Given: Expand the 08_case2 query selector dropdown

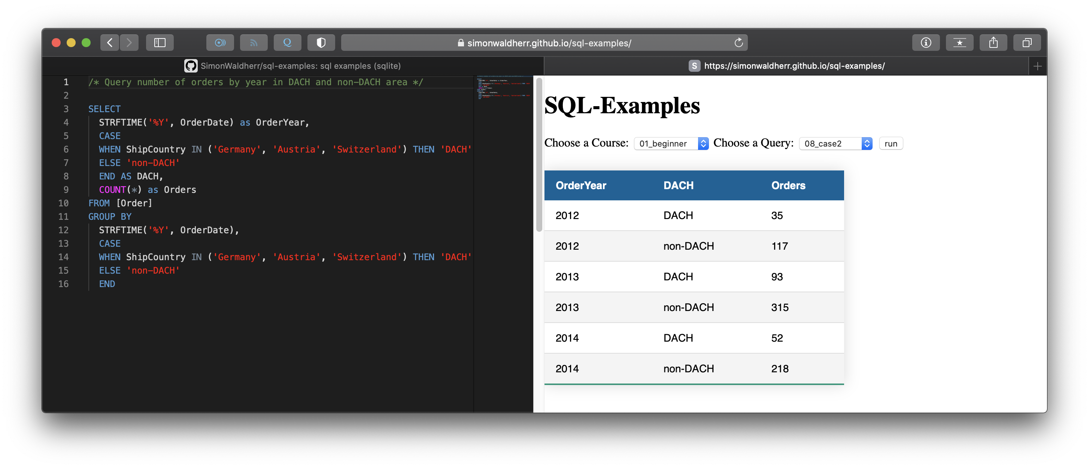Looking at the screenshot, I should [x=834, y=144].
